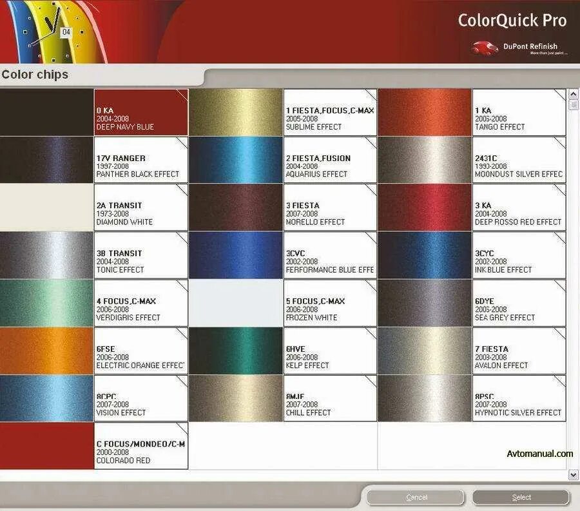This screenshot has width=580, height=511.
Task: Click the 2431C Moondust Silver label
Action: click(x=519, y=160)
